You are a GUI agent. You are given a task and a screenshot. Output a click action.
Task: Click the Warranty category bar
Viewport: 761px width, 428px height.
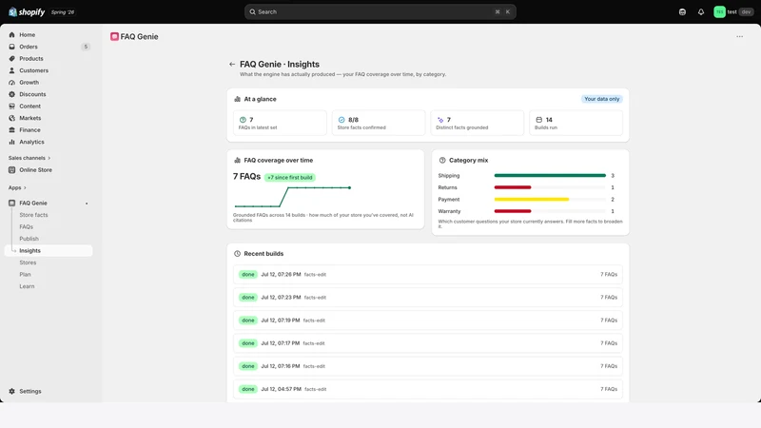[x=513, y=211]
